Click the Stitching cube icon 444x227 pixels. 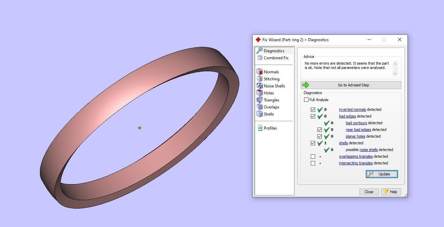click(x=259, y=79)
